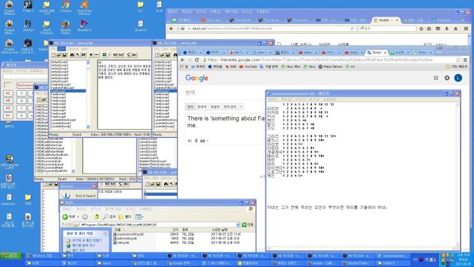This screenshot has width=474, height=267.
Task: Select 독일어 source language button
Action: tap(215, 107)
